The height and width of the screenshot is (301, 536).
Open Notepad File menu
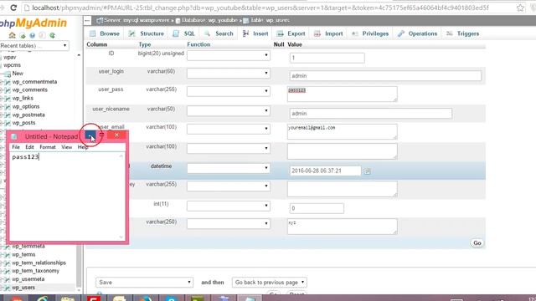16,147
